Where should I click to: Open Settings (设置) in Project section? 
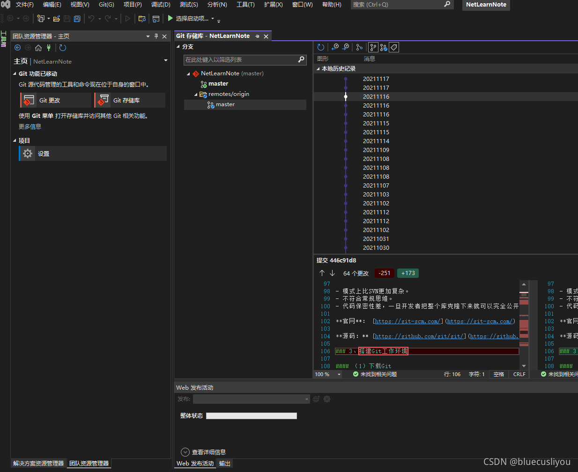point(93,153)
